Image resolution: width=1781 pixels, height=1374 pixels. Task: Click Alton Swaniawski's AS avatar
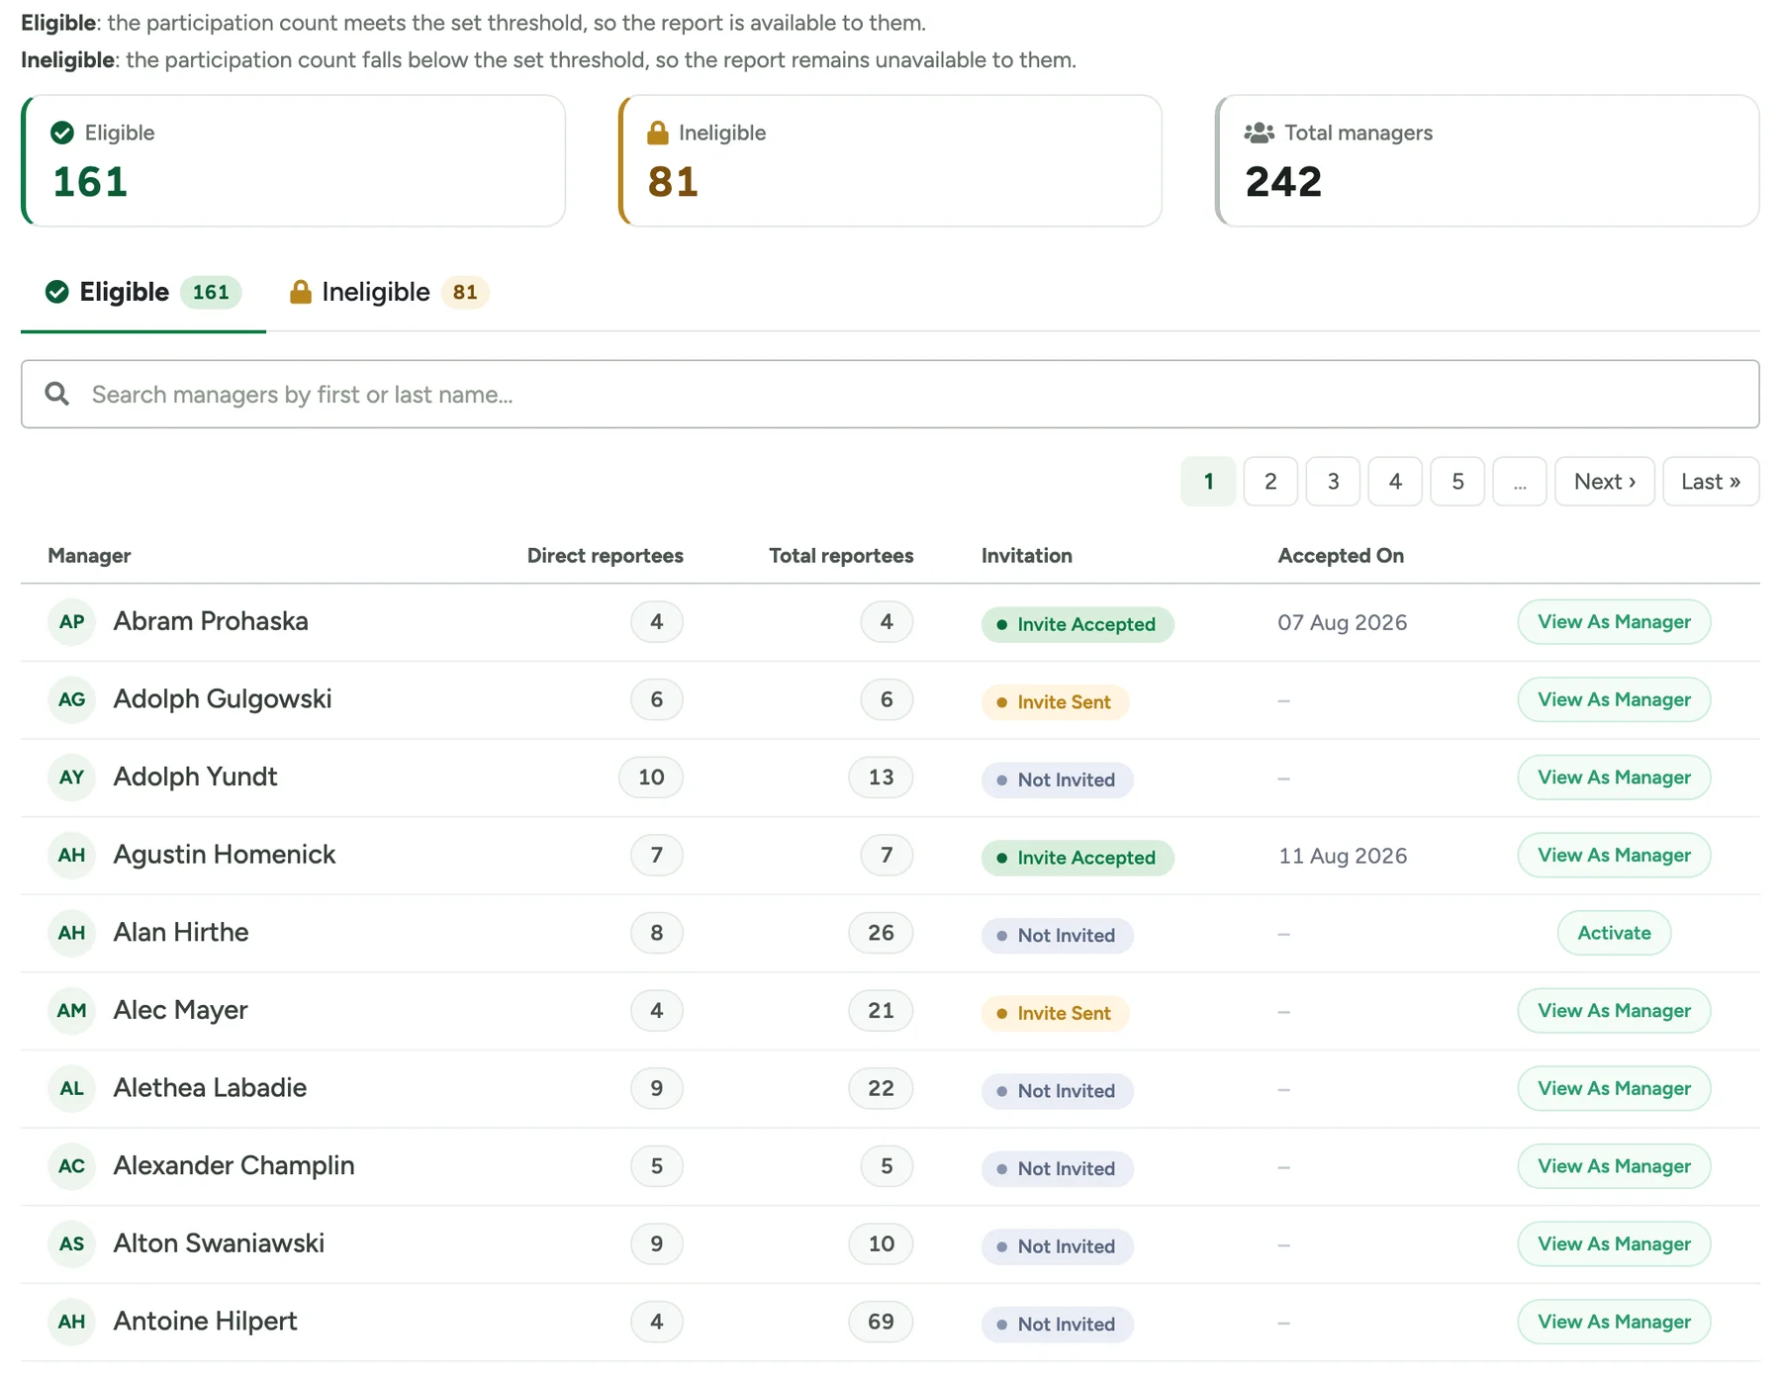tap(71, 1244)
